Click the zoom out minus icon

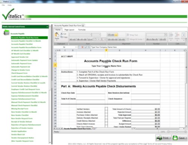(x=168, y=131)
